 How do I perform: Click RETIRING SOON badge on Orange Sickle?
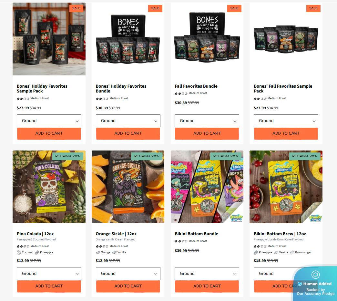coord(147,156)
